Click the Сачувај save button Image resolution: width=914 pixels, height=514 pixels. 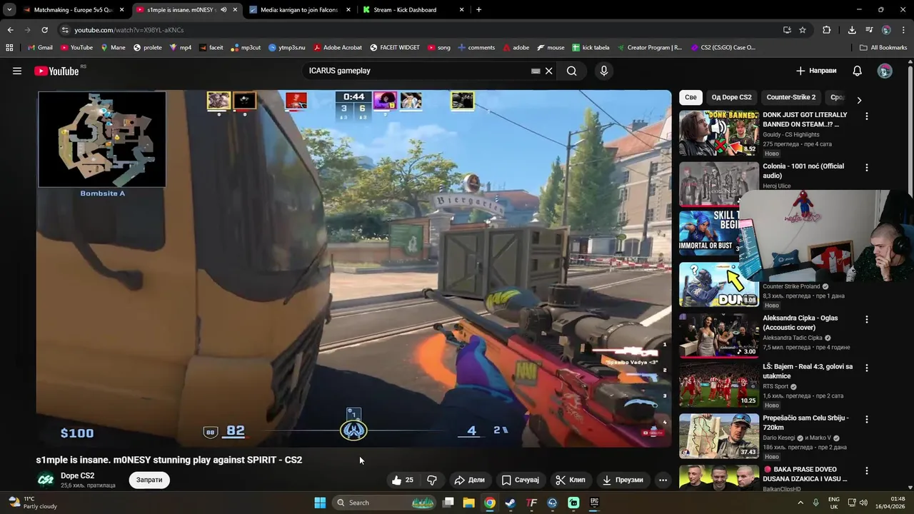point(521,480)
